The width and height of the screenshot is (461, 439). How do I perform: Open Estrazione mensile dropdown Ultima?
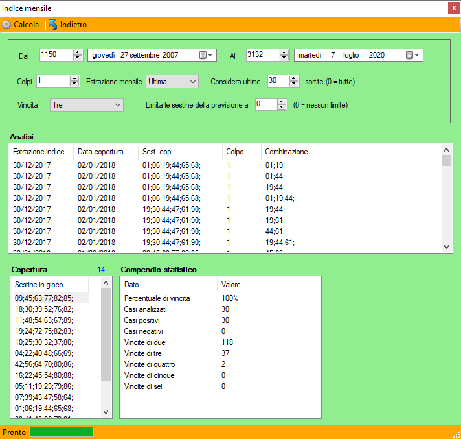click(172, 82)
